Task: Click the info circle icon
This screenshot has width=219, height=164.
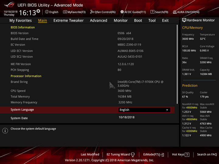Action: pos(5,131)
